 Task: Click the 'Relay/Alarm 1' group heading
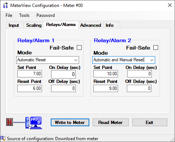(36, 40)
